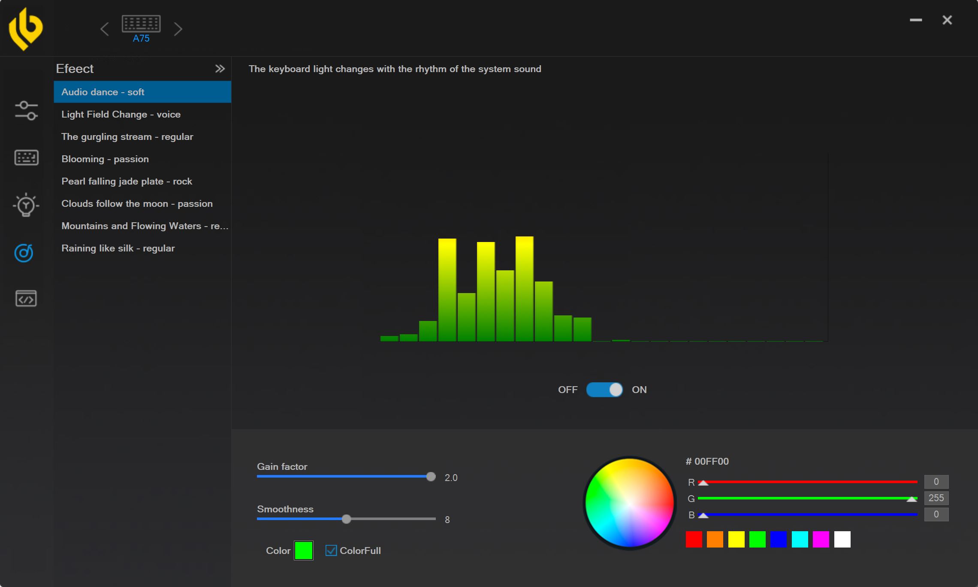Screen dimensions: 978x587
Task: Open the music rhythm icon
Action: point(24,253)
